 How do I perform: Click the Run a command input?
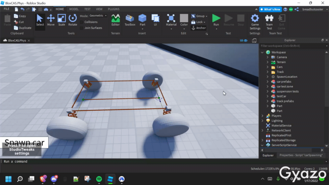[x=164, y=162]
